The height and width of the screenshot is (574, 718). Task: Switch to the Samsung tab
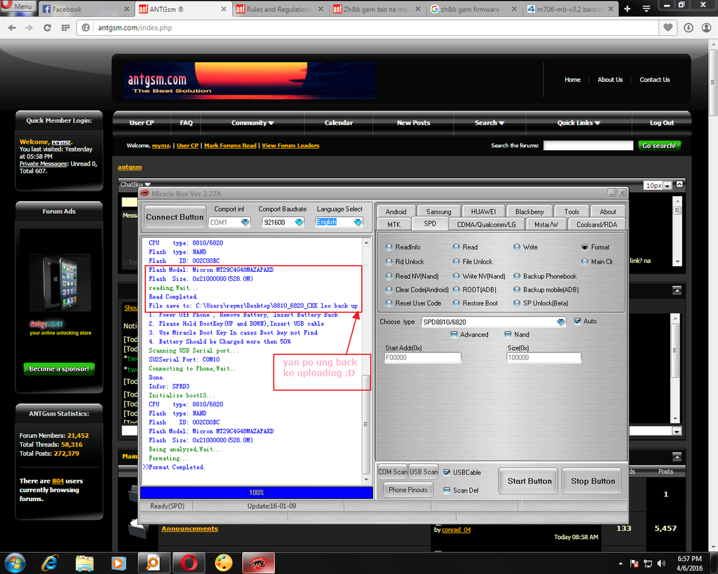pyautogui.click(x=439, y=212)
